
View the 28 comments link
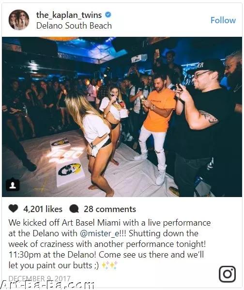[x=110, y=209]
